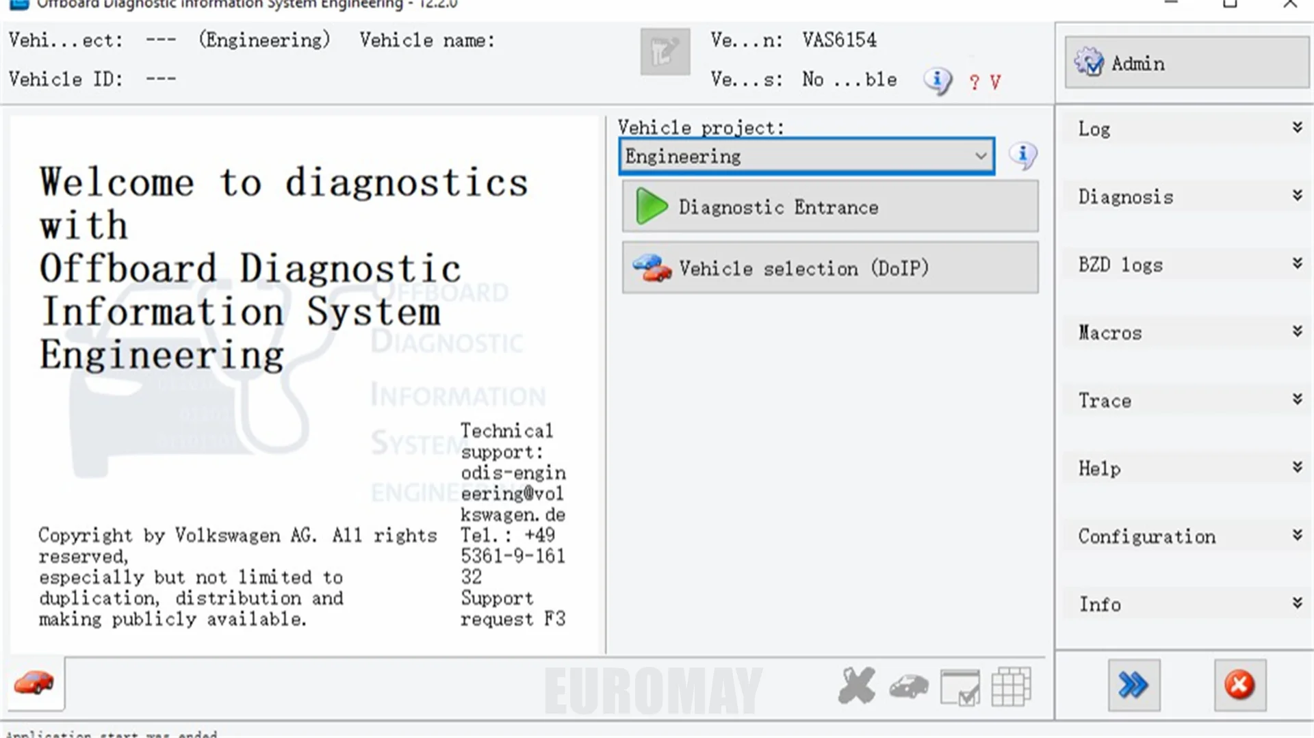This screenshot has height=738, width=1314.
Task: Click the 'No ...ble' status text
Action: [849, 79]
